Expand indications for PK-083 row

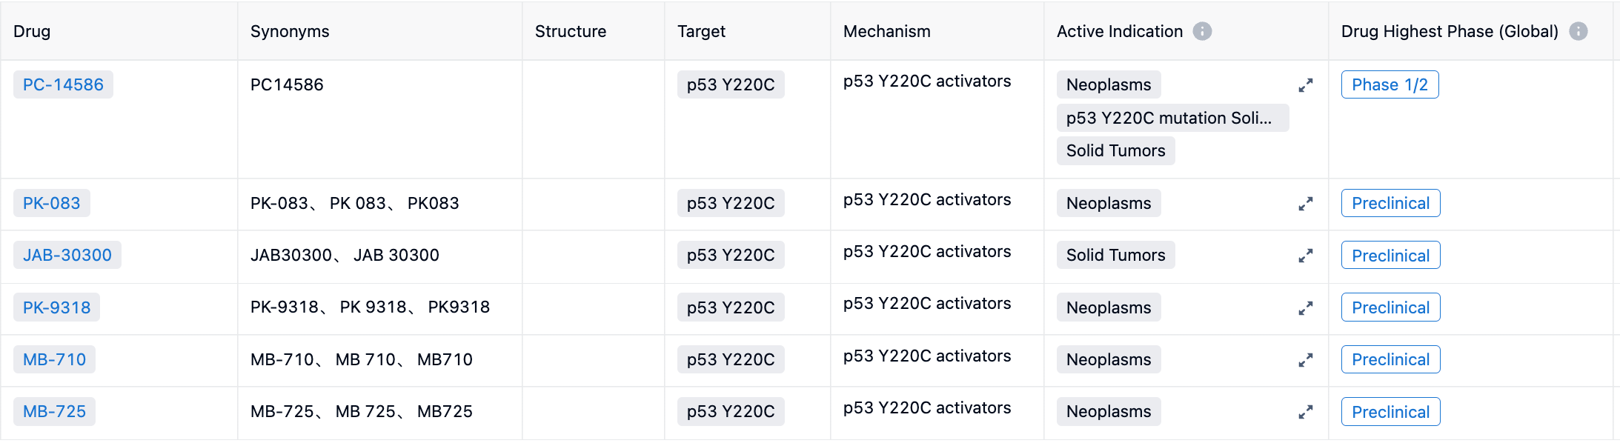pyautogui.click(x=1306, y=204)
